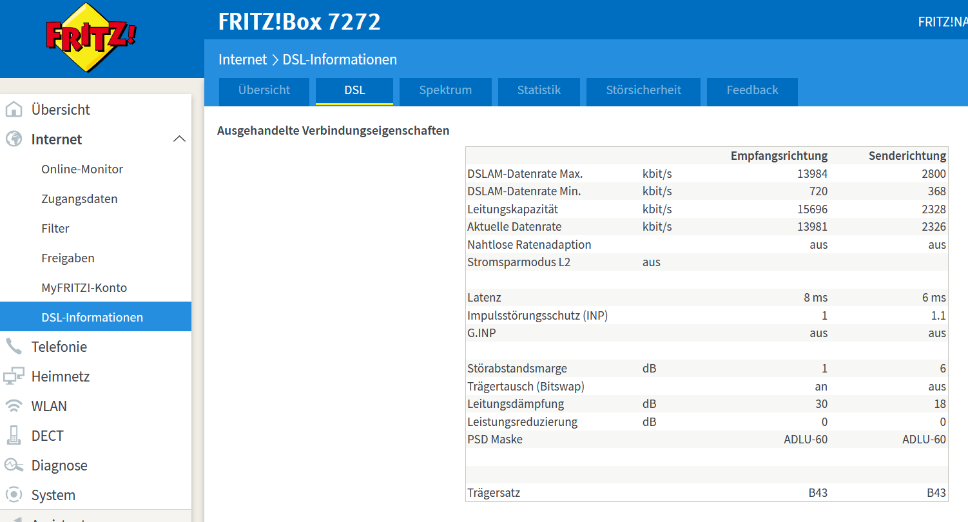Click the value 13981

pos(812,227)
